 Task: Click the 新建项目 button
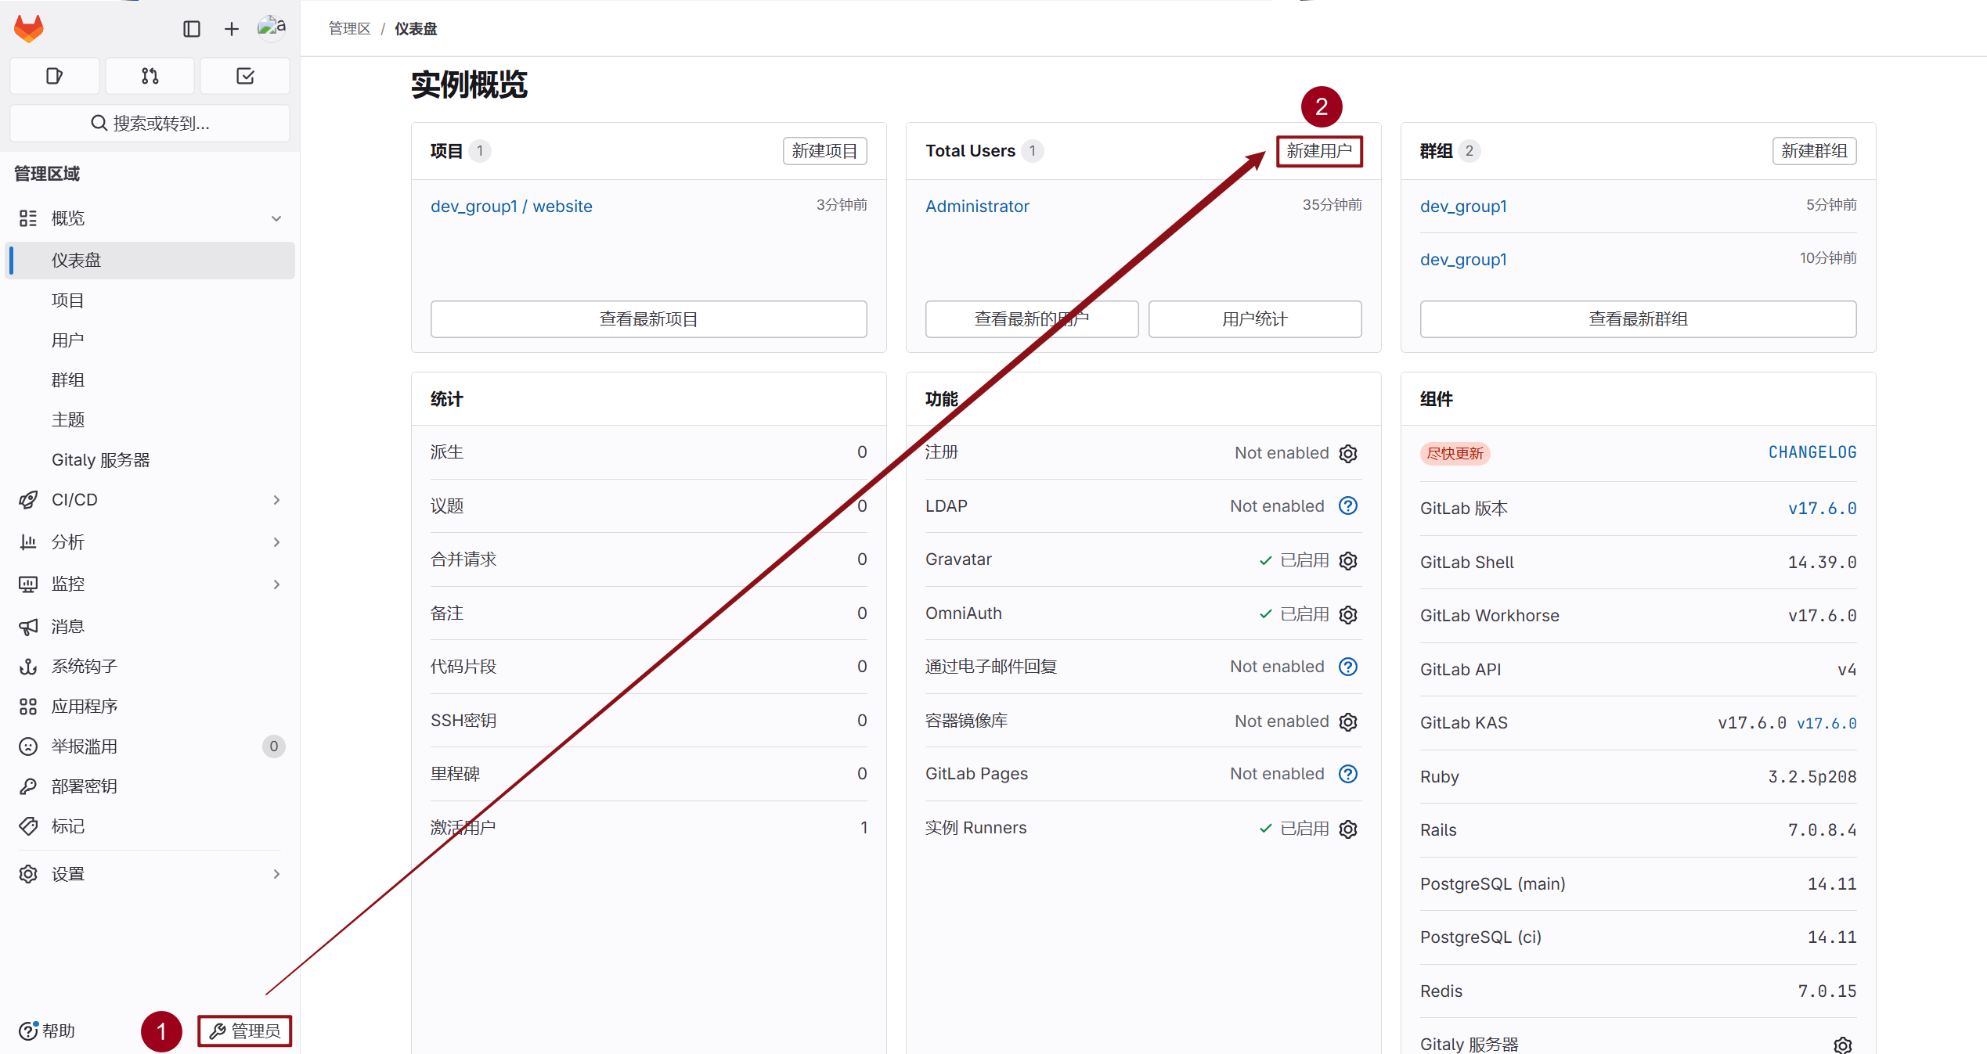coord(824,151)
